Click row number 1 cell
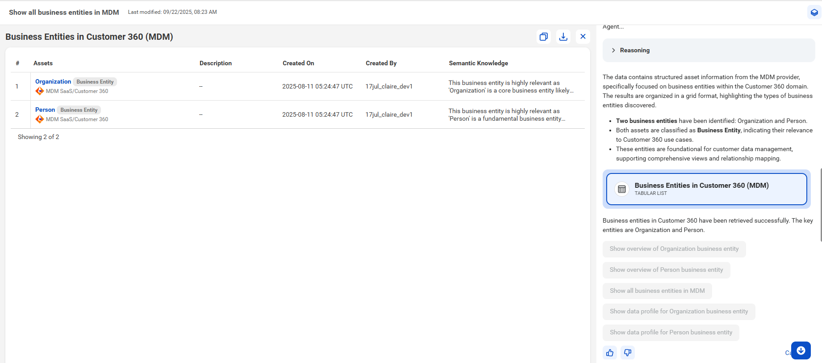This screenshot has width=822, height=363. 17,86
